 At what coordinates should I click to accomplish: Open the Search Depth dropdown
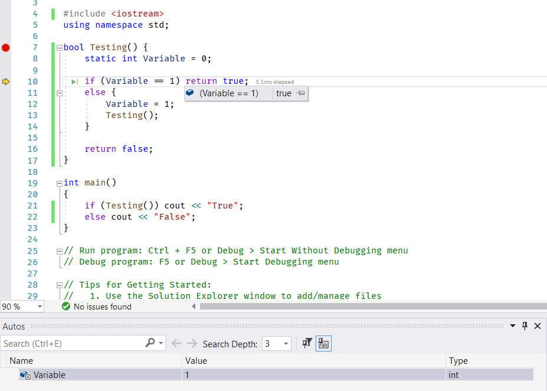(286, 344)
